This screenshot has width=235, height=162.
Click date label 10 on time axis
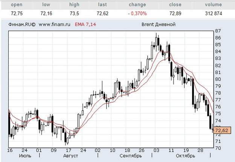(x=112, y=150)
